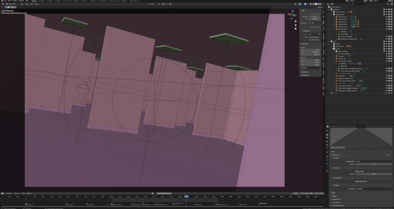The height and width of the screenshot is (209, 394).
Task: Open the Output properties tab icon
Action: [327, 138]
